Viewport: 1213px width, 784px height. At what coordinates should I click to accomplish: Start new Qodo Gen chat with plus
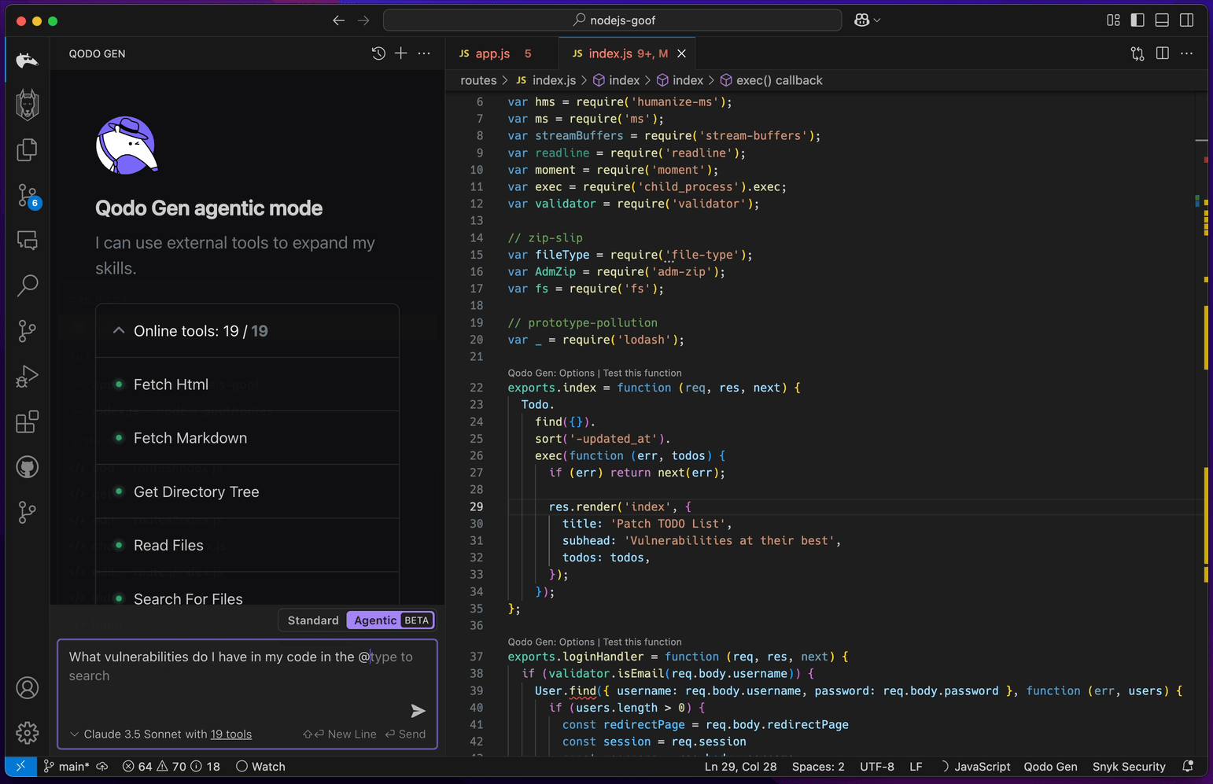tap(401, 53)
